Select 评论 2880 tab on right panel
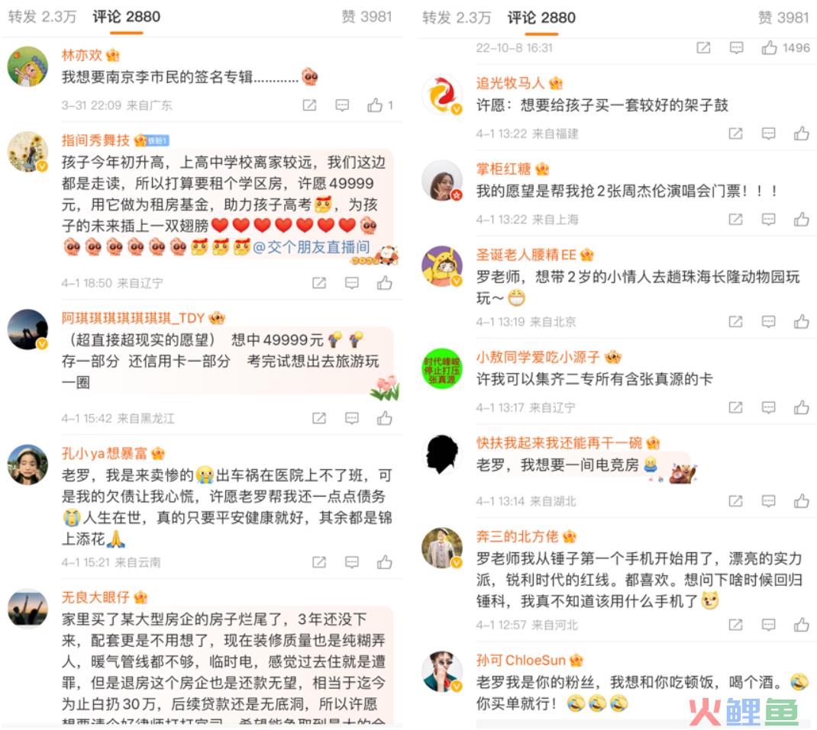The width and height of the screenshot is (817, 730). coord(541,18)
